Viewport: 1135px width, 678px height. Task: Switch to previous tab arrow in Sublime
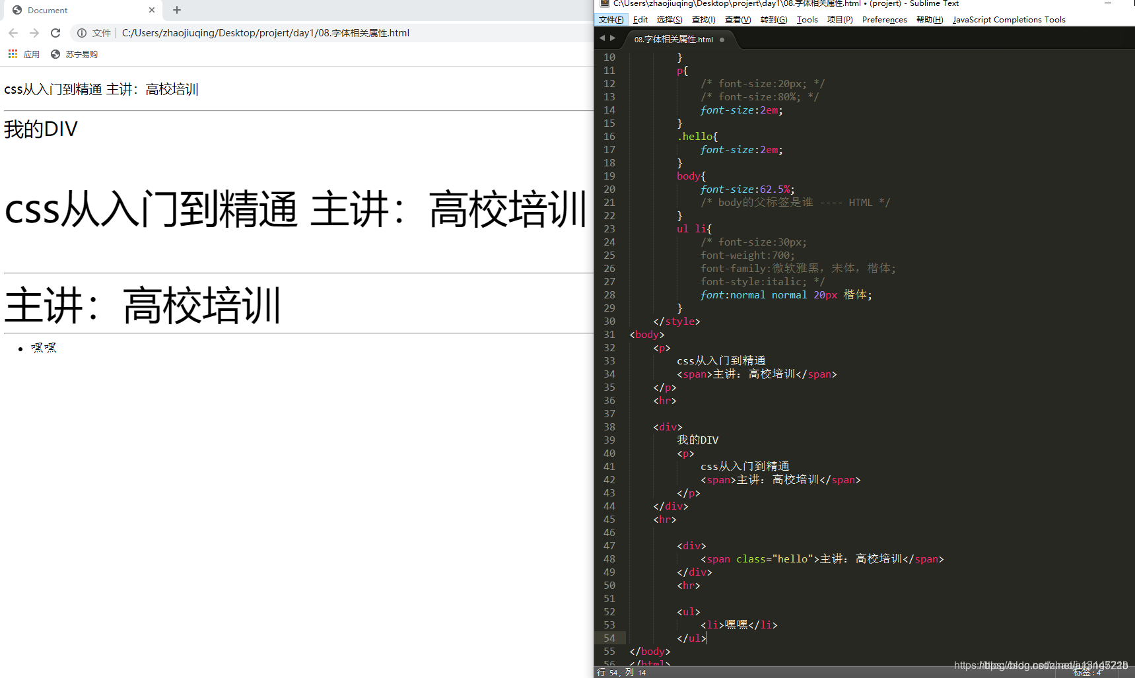click(602, 38)
